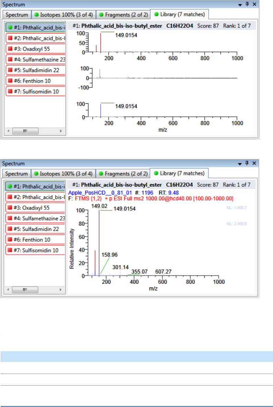Pick #6: Fenthion 10 in stacked-plots panel
The width and height of the screenshot is (273, 407).
[35, 81]
